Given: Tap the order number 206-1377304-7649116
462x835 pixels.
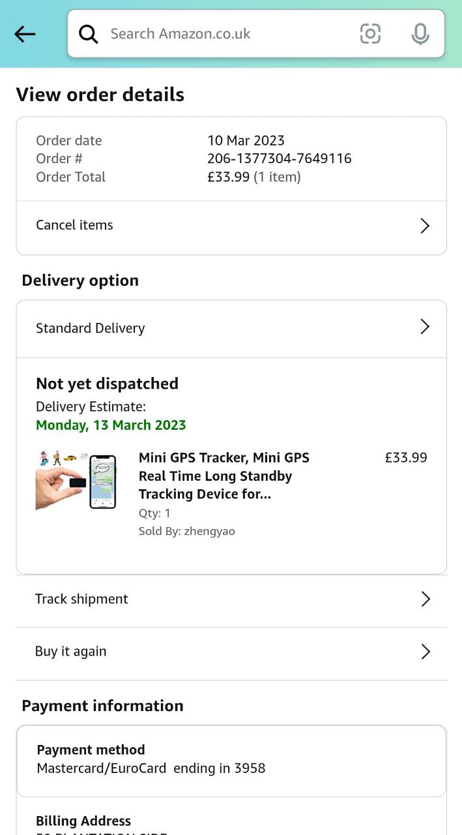Looking at the screenshot, I should 279,159.
